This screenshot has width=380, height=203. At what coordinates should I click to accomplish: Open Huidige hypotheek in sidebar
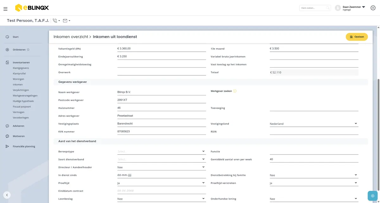coord(23,101)
